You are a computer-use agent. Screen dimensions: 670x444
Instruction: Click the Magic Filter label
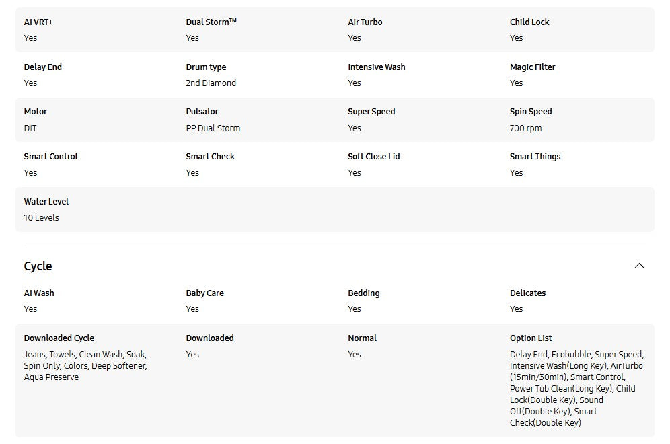(x=532, y=67)
